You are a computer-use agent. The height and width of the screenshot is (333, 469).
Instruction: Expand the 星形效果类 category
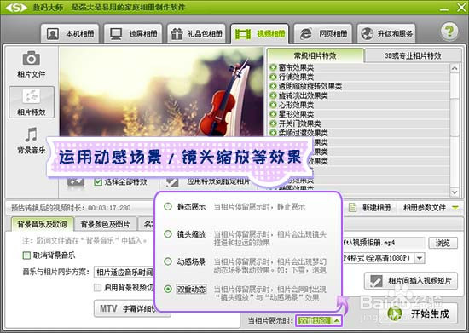tap(273, 114)
